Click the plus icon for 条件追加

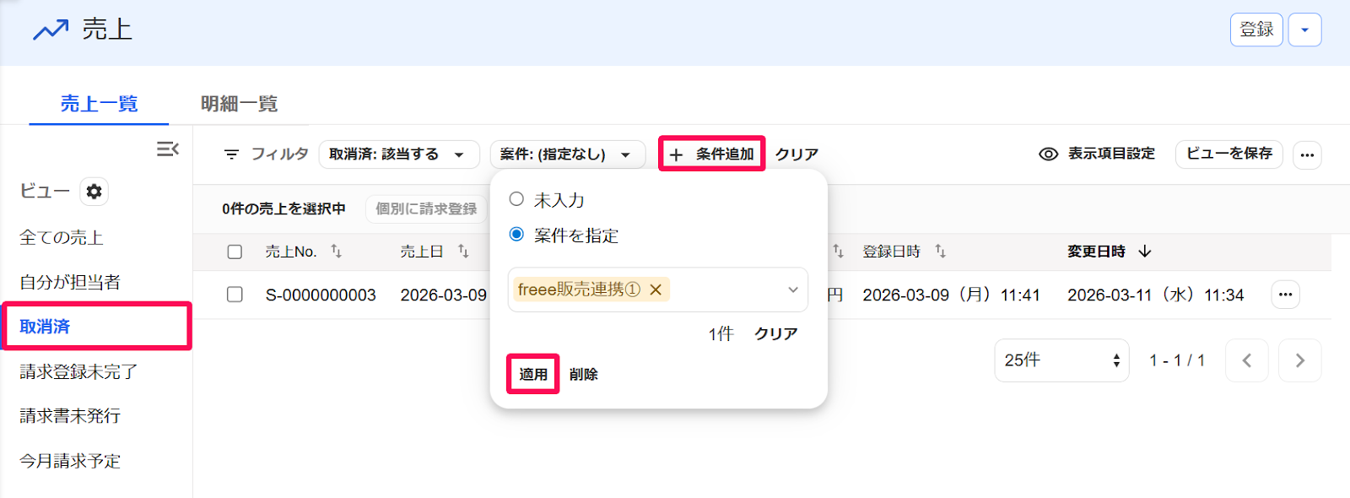[x=676, y=154]
